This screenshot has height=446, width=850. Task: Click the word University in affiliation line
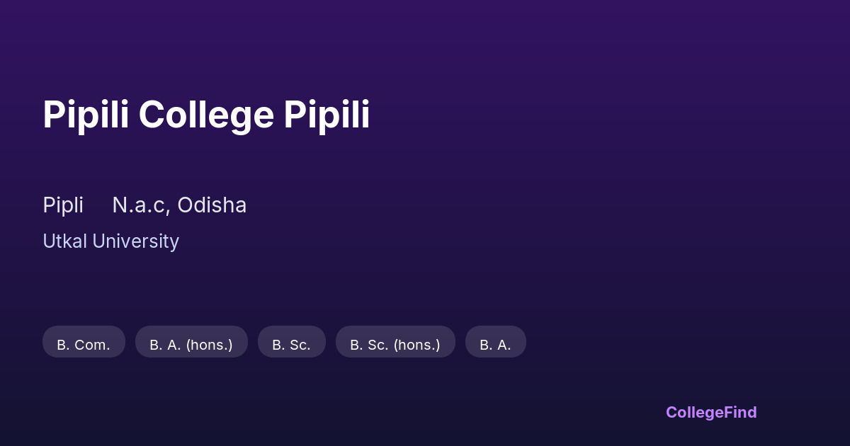click(x=135, y=241)
